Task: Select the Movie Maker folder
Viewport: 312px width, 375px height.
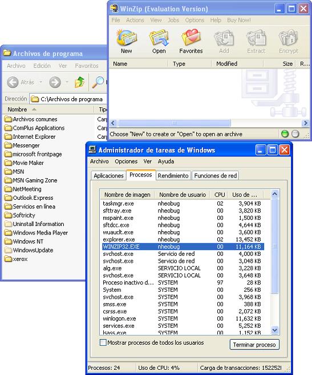Action: (24, 163)
